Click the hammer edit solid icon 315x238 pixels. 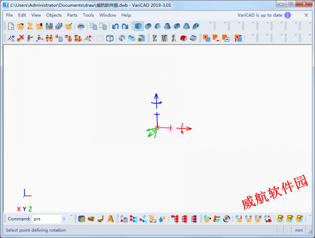[x=30, y=38]
